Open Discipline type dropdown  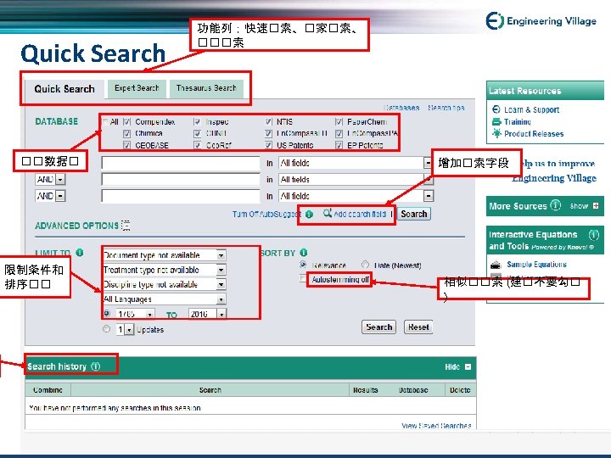pyautogui.click(x=221, y=284)
